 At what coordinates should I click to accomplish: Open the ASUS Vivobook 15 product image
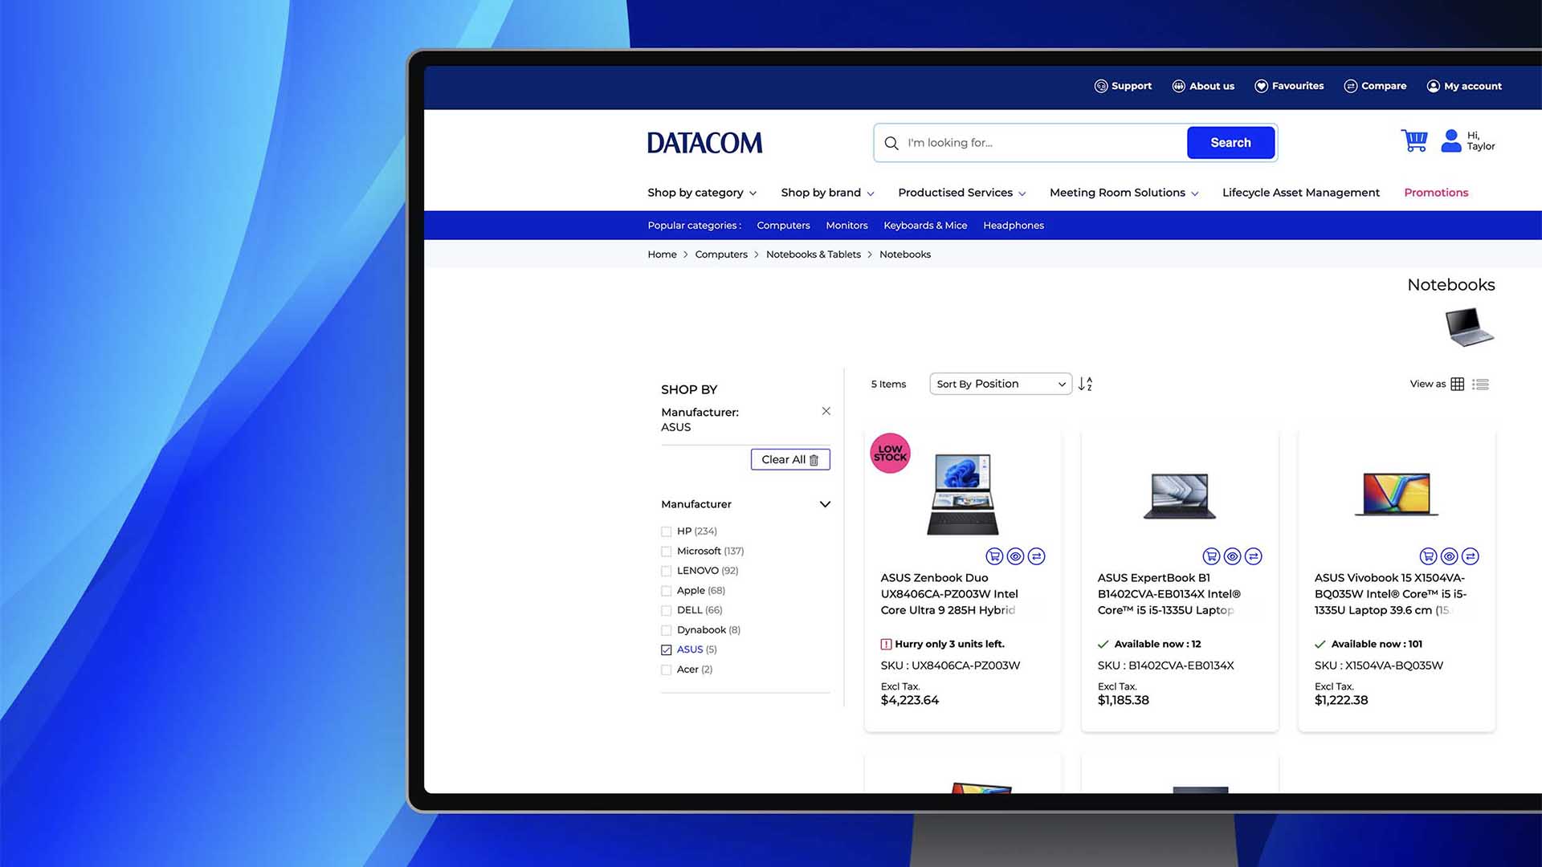point(1397,494)
